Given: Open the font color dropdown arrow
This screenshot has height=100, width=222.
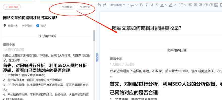Looking at the screenshot, I should coord(166,5).
